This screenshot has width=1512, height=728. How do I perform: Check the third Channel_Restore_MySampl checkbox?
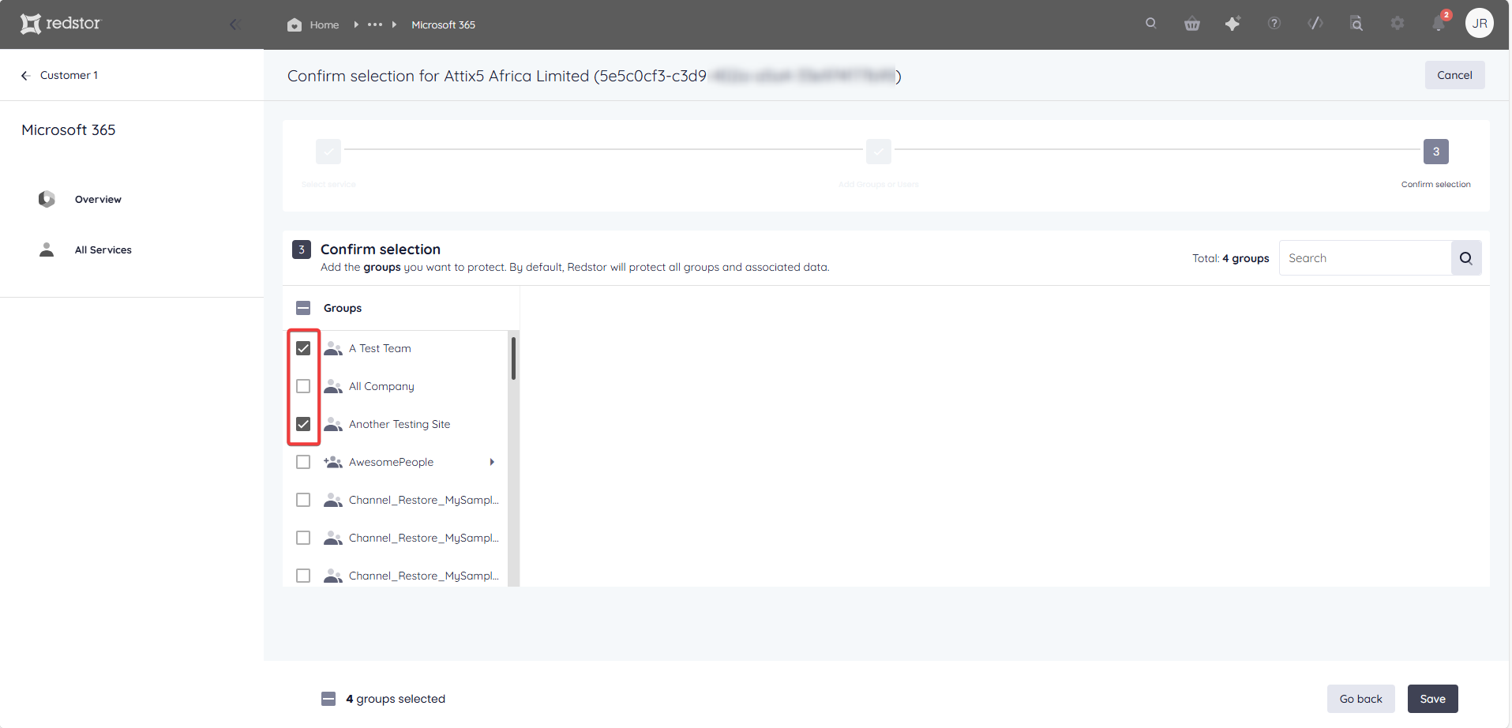[x=303, y=576]
